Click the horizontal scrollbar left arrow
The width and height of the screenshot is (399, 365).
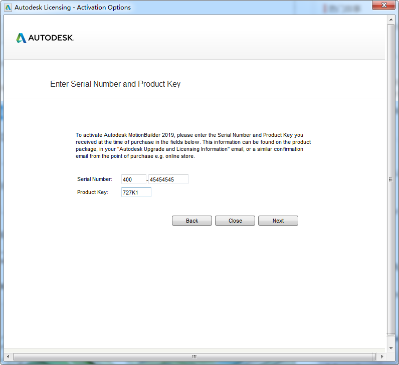pyautogui.click(x=8, y=356)
